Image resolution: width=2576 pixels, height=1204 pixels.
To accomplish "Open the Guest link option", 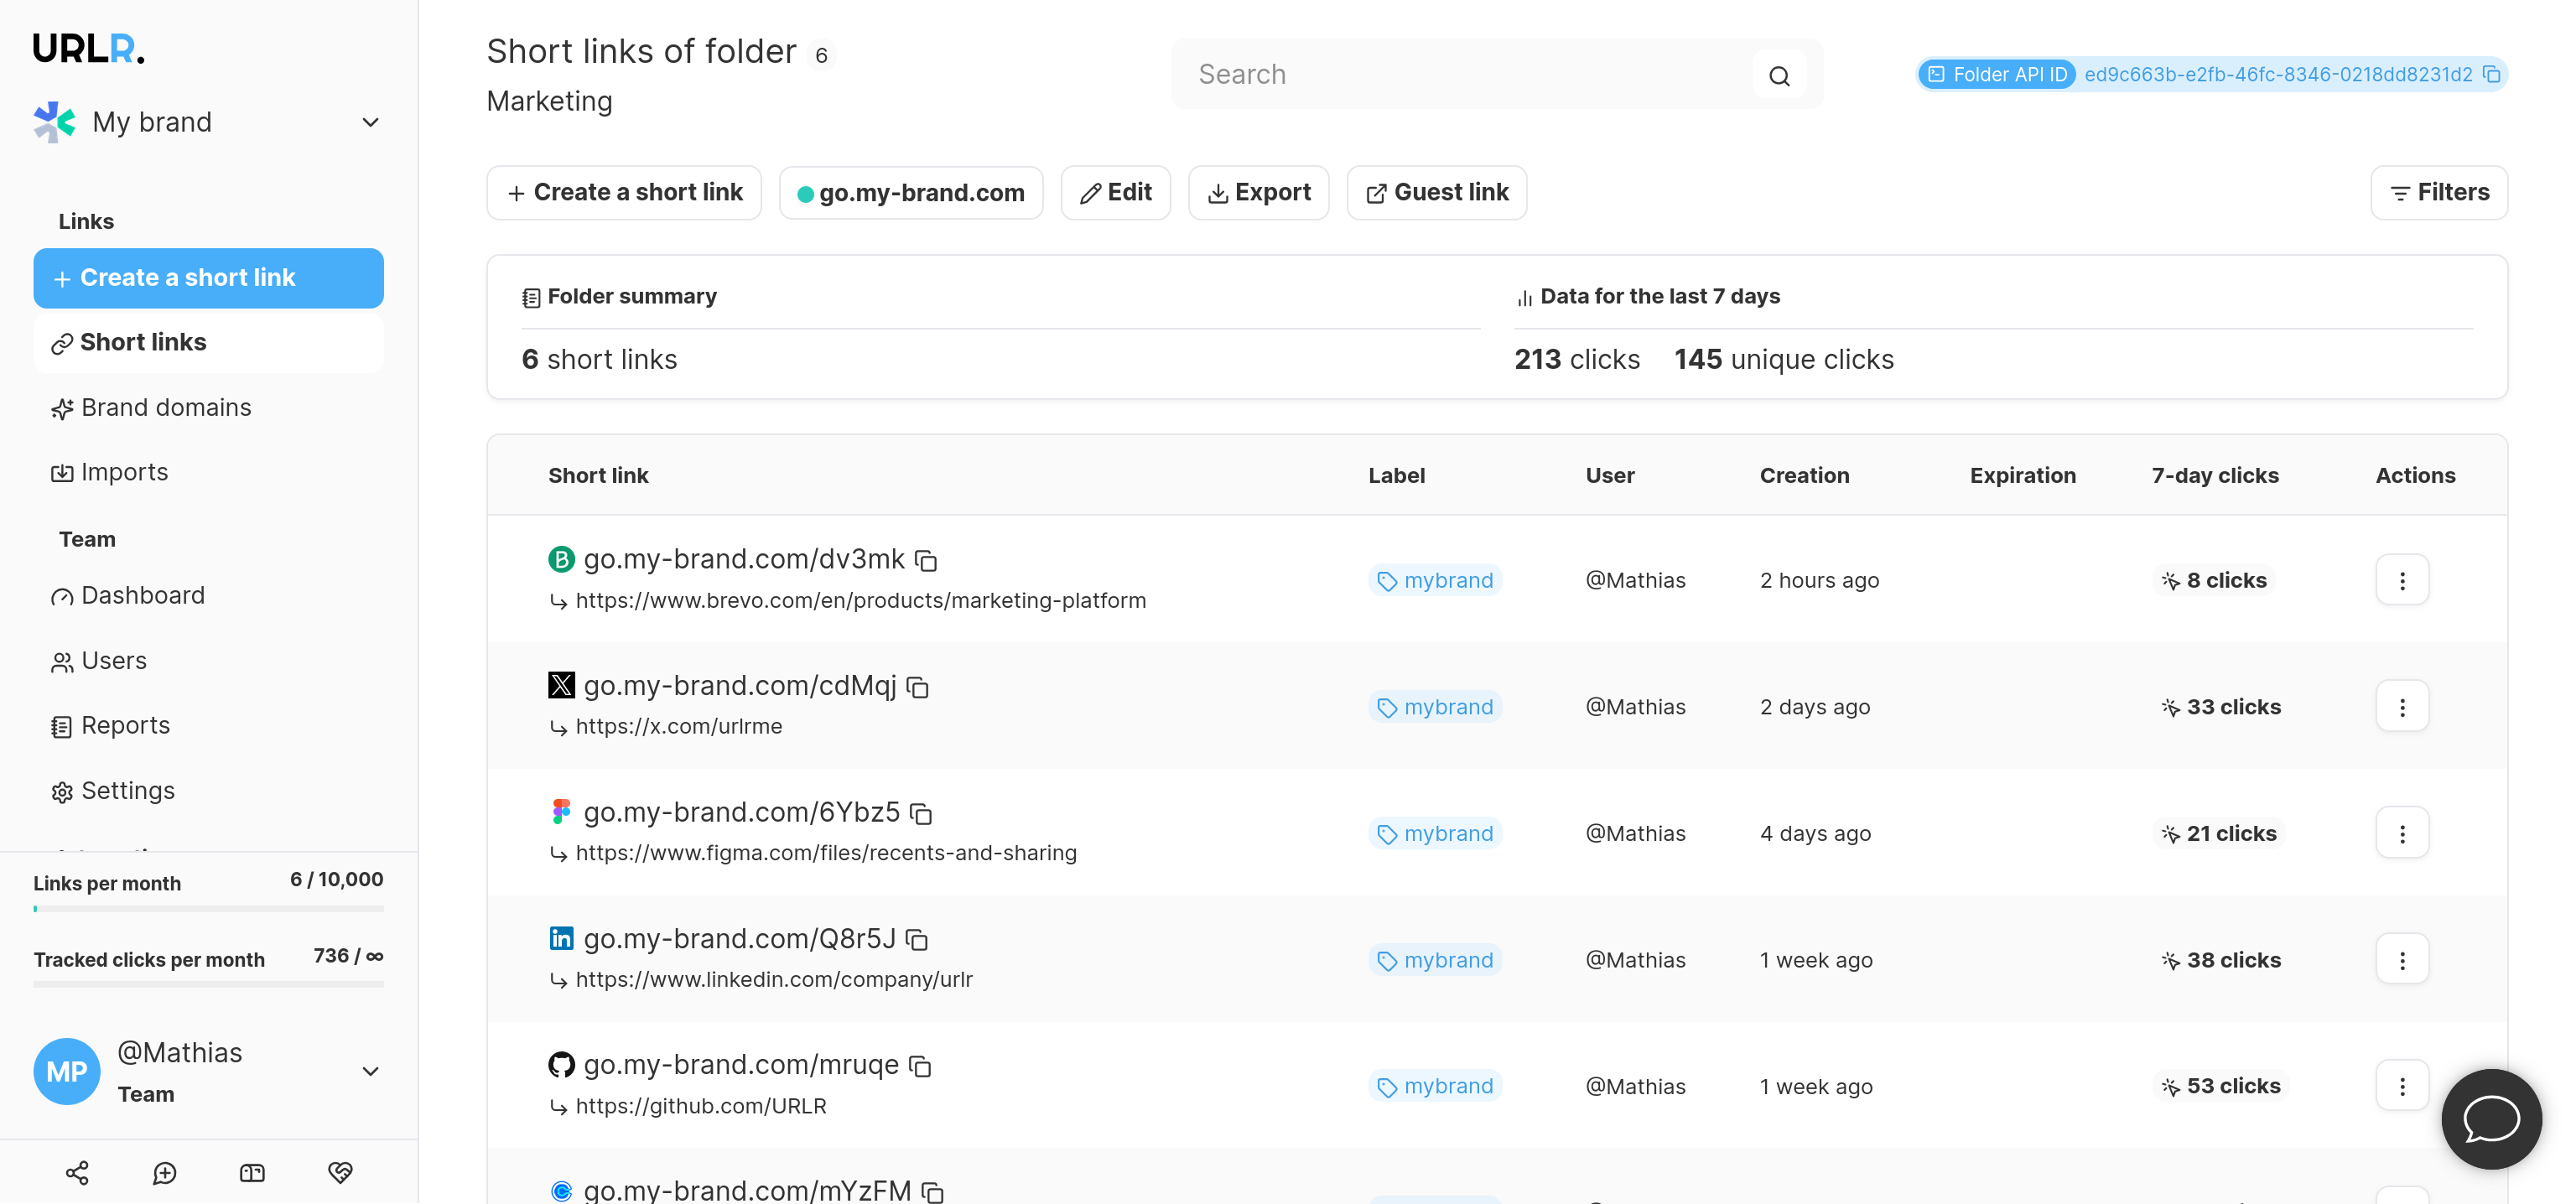I will pos(1436,193).
